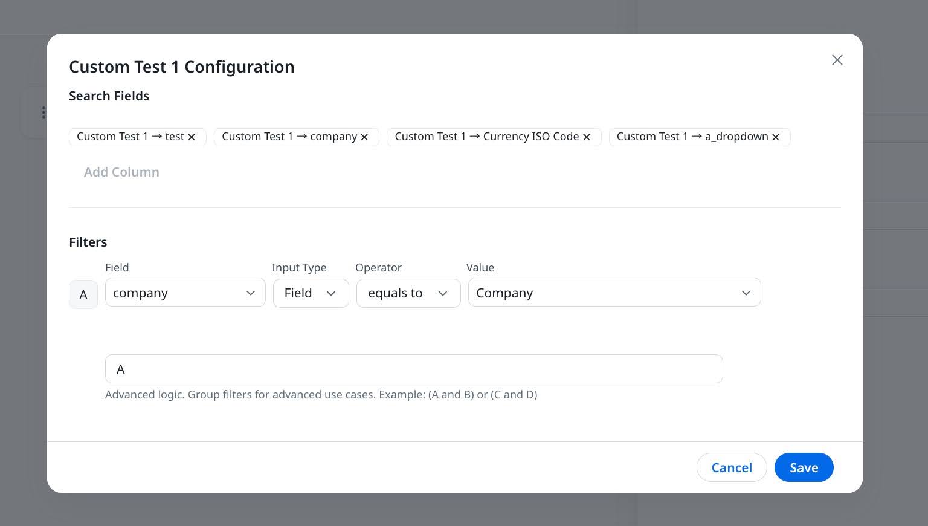The image size is (928, 526).
Task: Expand the chevron on the company field selector
Action: pos(251,293)
